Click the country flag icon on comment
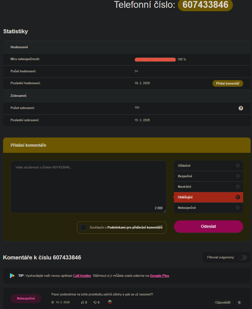252x309 pixels. 110,302
